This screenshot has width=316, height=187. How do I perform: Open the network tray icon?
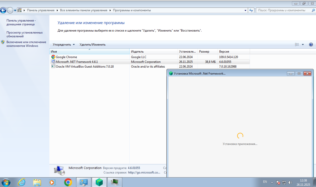pyautogui.click(x=284, y=182)
